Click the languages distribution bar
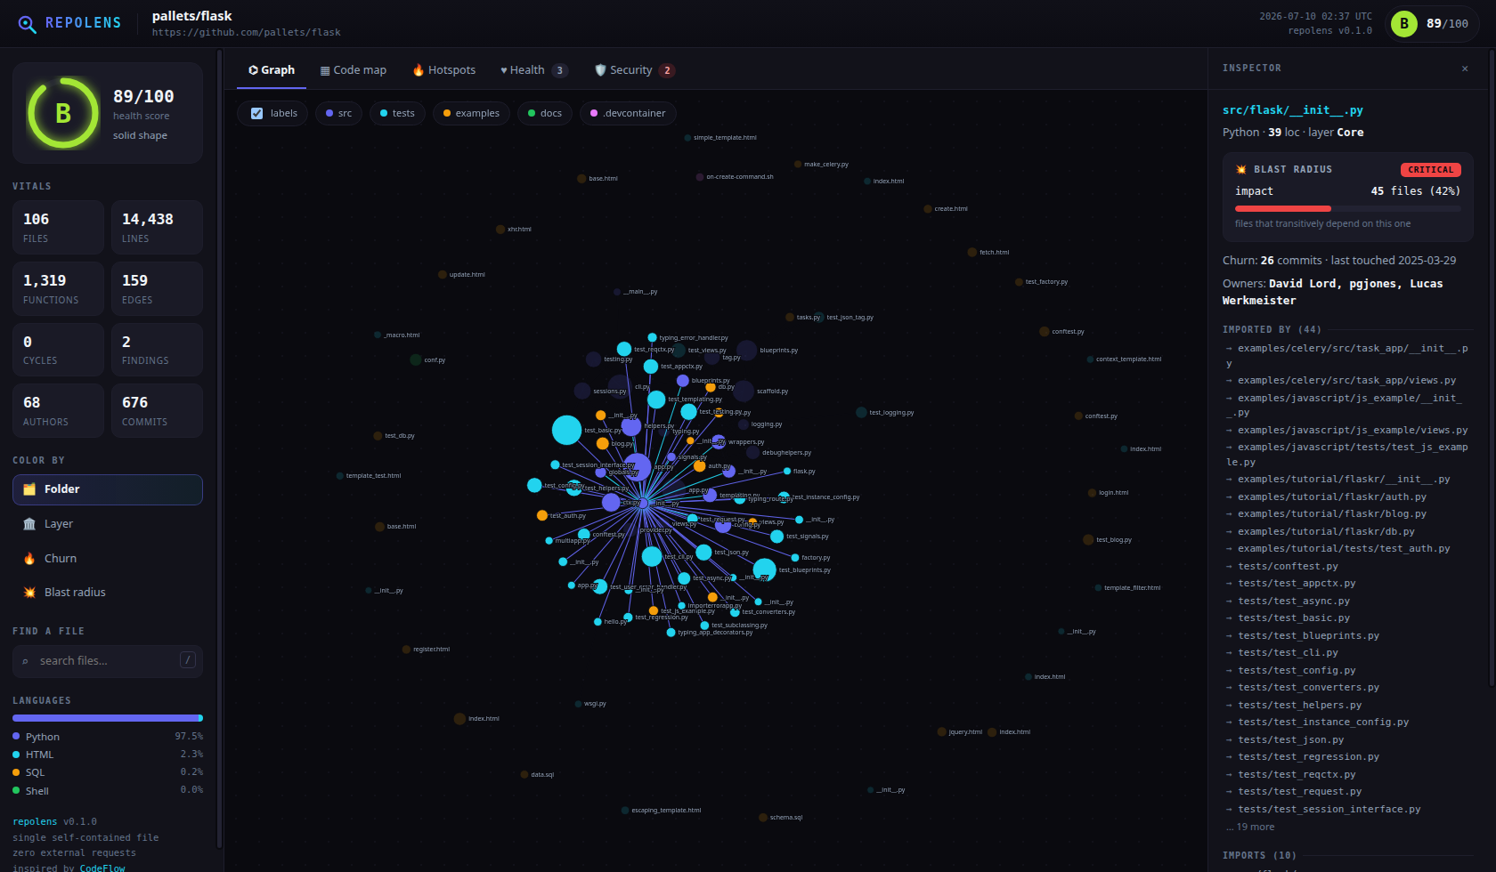 click(x=108, y=718)
